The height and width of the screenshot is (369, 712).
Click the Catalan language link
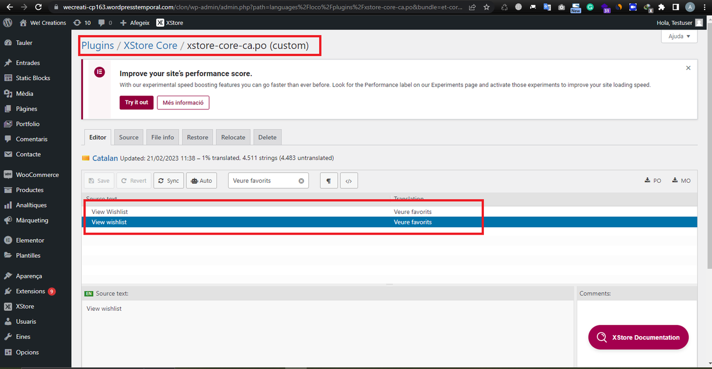tap(105, 158)
